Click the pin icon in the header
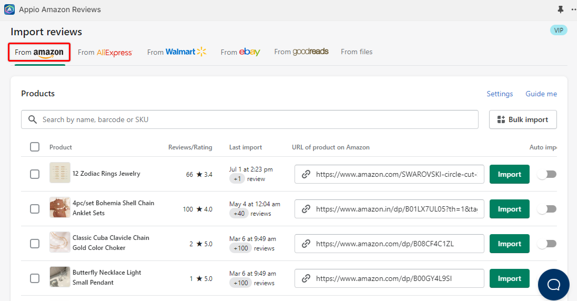The height and width of the screenshot is (301, 577). click(560, 9)
